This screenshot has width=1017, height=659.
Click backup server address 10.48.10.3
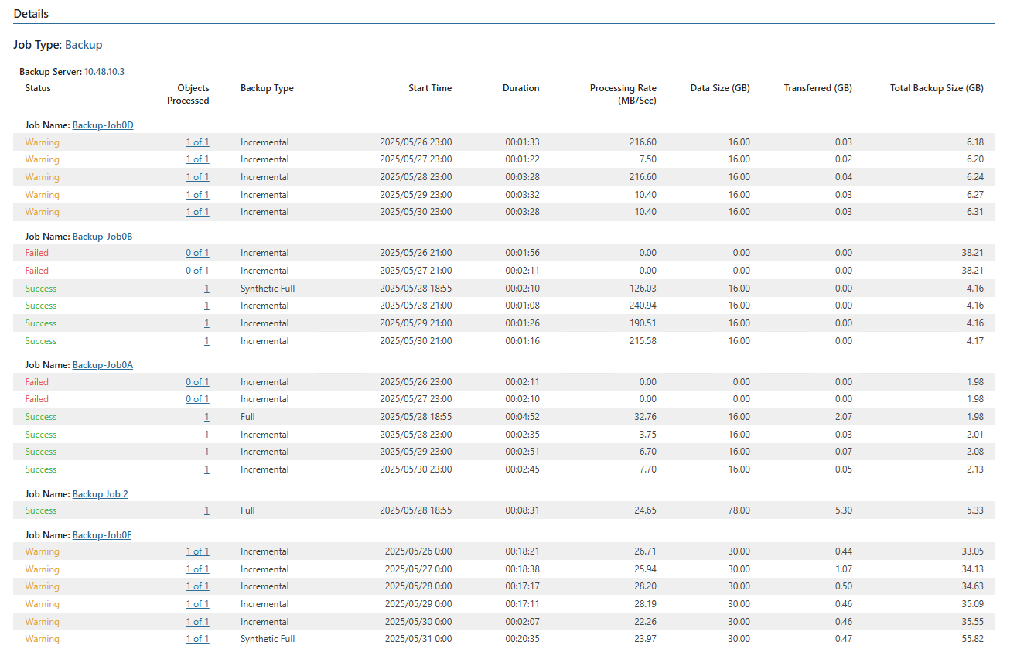(104, 72)
